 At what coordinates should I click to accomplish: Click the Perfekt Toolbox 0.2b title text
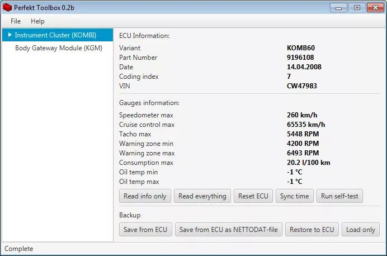(44, 8)
